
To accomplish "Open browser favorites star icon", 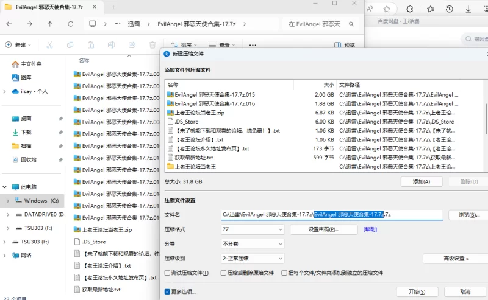I will pos(387,9).
